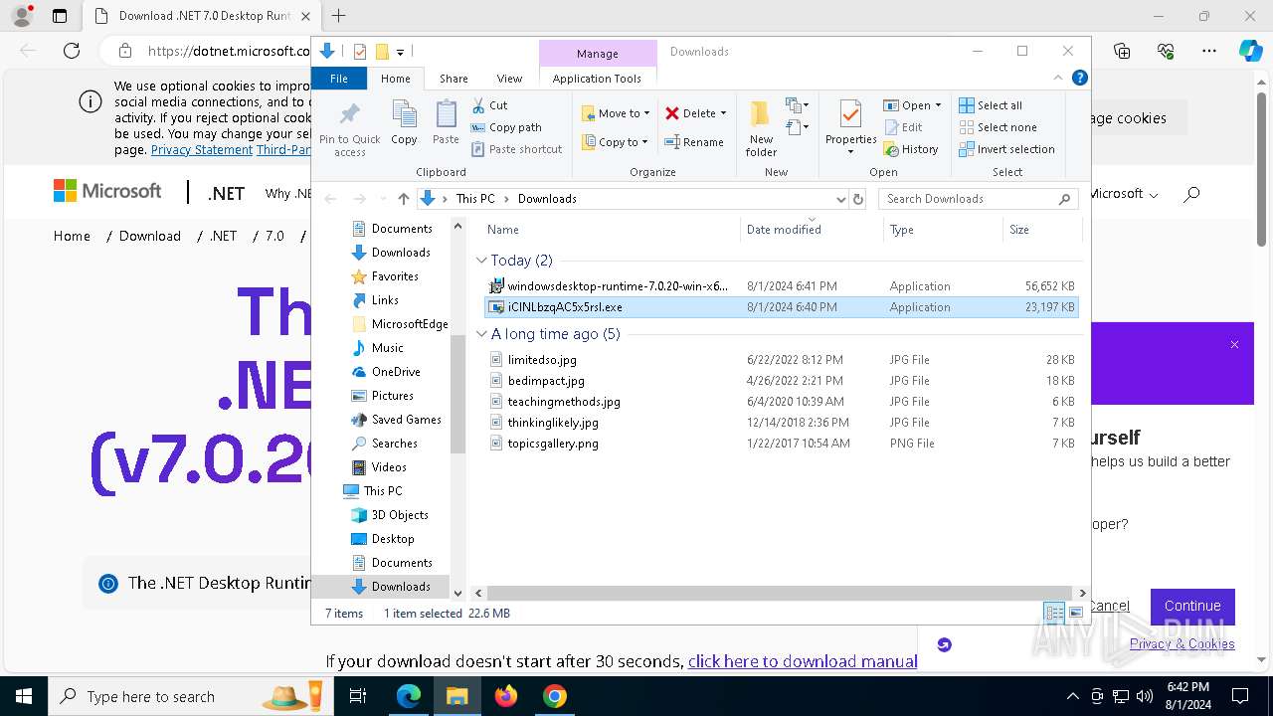Click Pin to Quick access icon
1273x716 pixels.
point(349,128)
